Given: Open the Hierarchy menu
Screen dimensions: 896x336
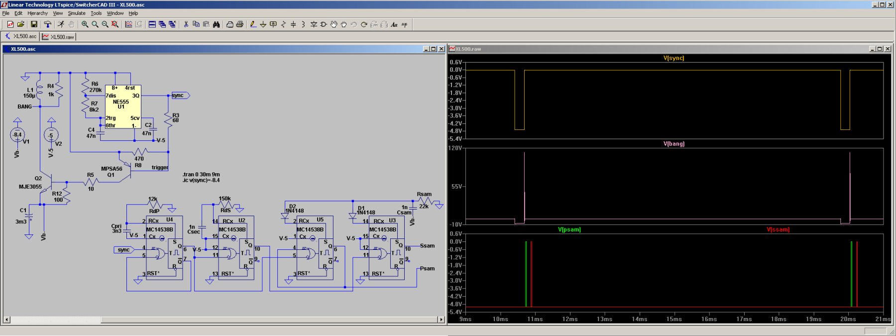Looking at the screenshot, I should click(37, 13).
